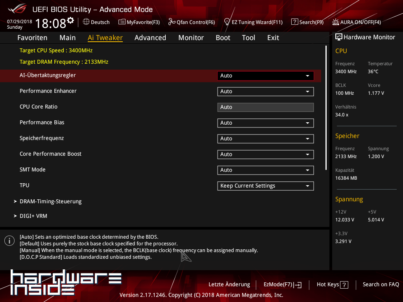Expand the DRAM-Timing-Steuerung submenu
403x302 pixels.
point(51,202)
